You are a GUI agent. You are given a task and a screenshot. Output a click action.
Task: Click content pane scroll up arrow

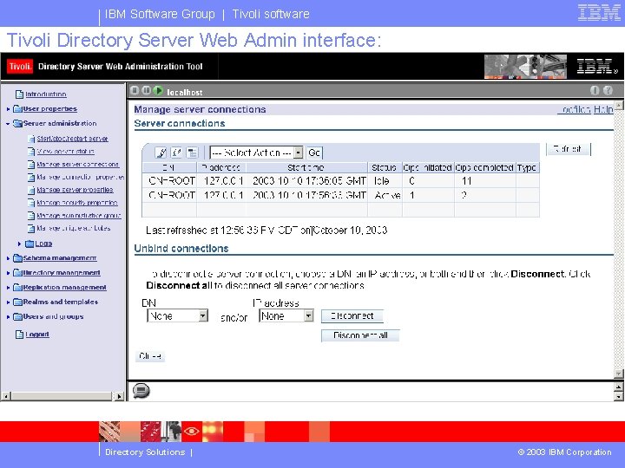618,105
